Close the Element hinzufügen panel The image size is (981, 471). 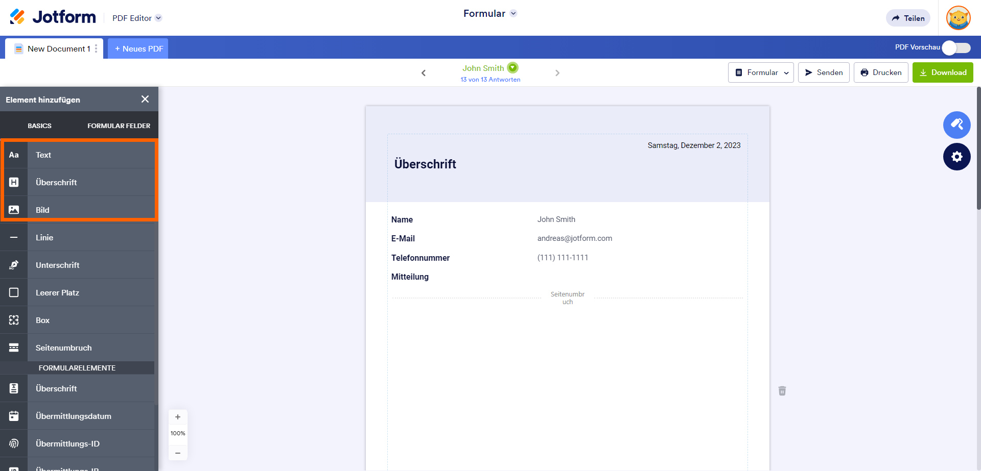click(145, 100)
